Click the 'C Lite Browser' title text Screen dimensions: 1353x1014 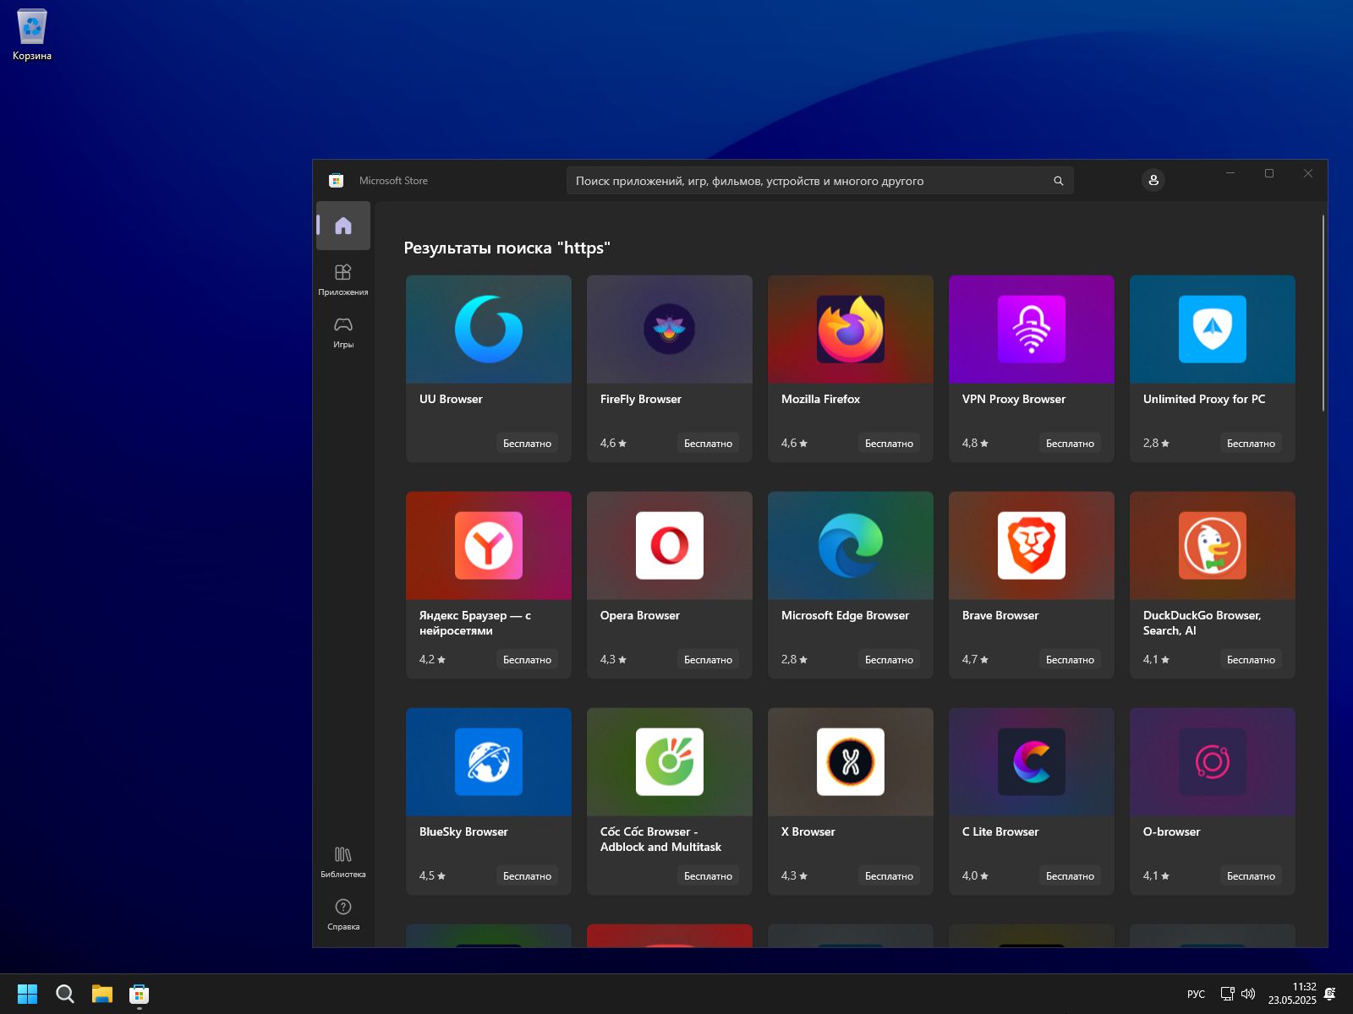tap(1000, 831)
